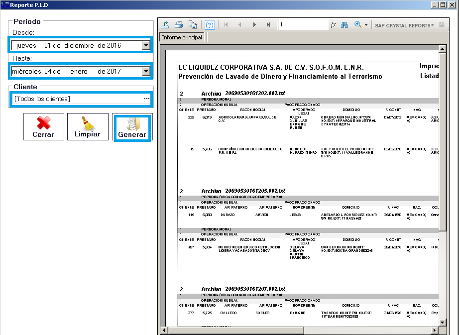
Task: Click the horizontal scrollbar left arrow
Action: click(164, 330)
